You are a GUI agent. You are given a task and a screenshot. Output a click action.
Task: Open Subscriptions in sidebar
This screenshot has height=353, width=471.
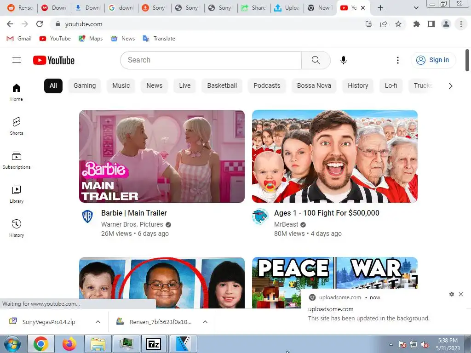click(17, 160)
